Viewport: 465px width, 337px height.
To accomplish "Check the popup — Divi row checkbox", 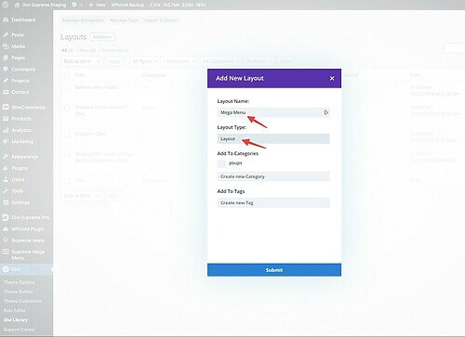I will (x=67, y=135).
